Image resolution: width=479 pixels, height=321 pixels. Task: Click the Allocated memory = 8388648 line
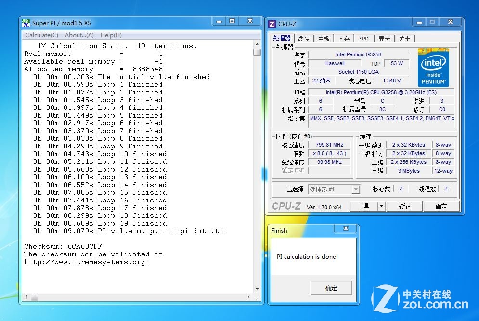tap(93, 69)
